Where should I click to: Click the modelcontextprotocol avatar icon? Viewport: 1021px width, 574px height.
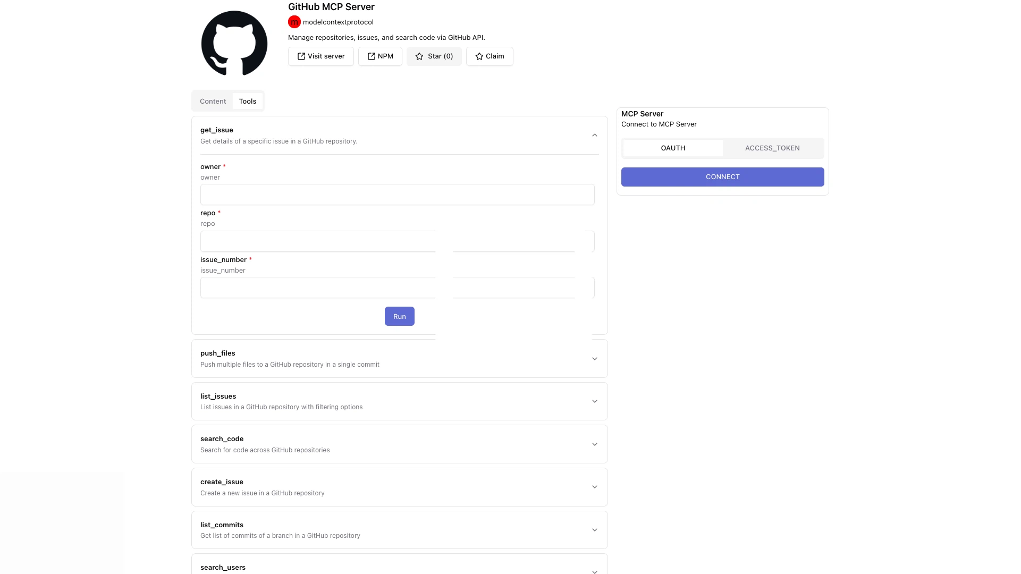(295, 22)
